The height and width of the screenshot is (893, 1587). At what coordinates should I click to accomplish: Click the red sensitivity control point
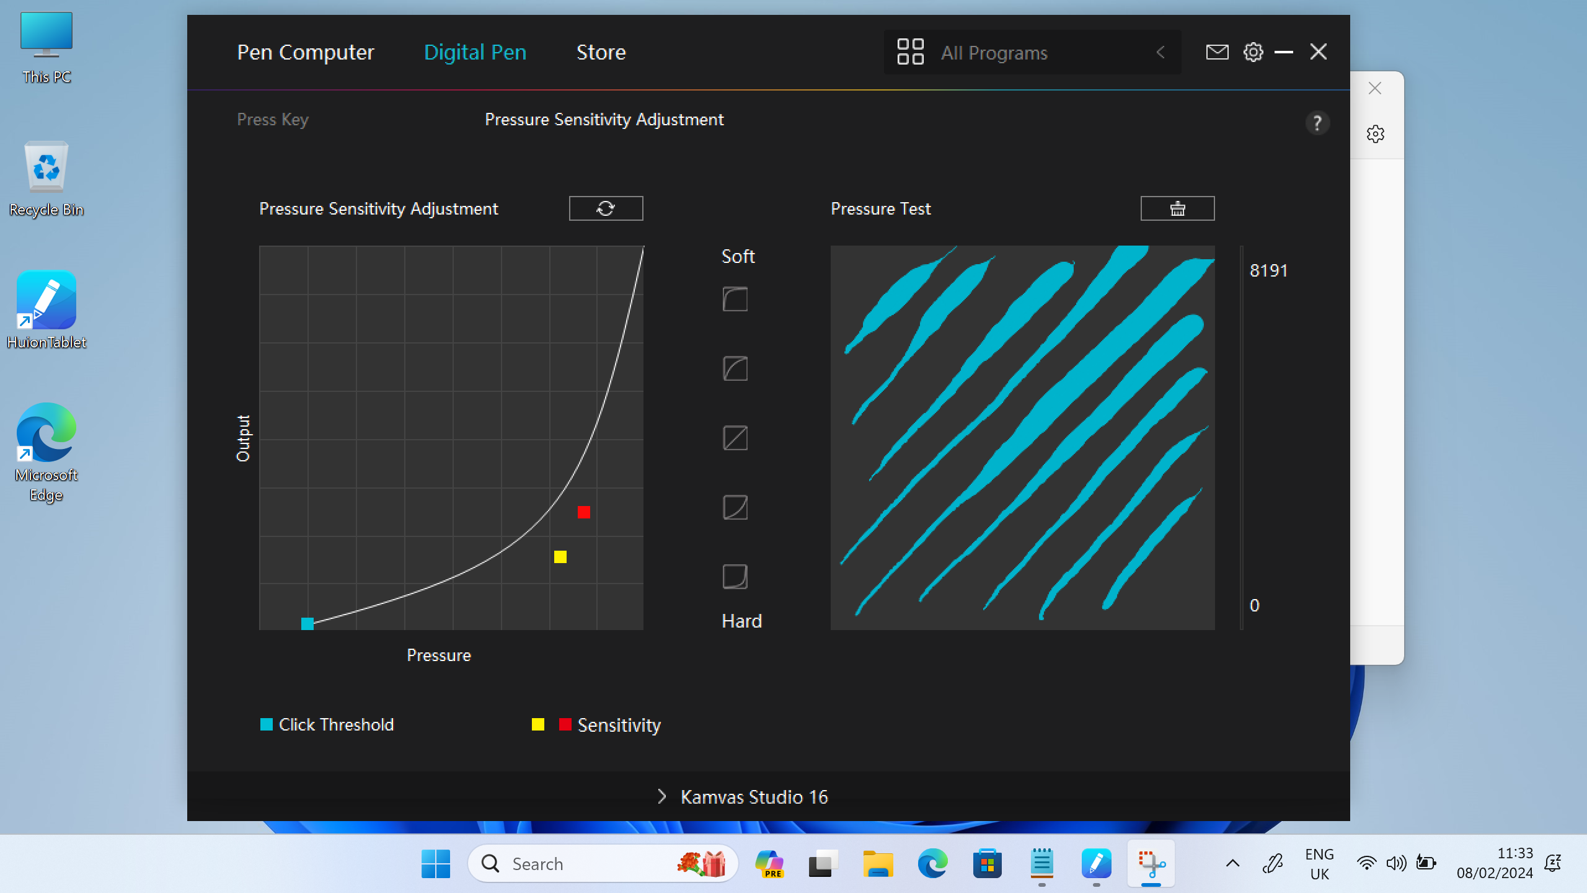(583, 512)
